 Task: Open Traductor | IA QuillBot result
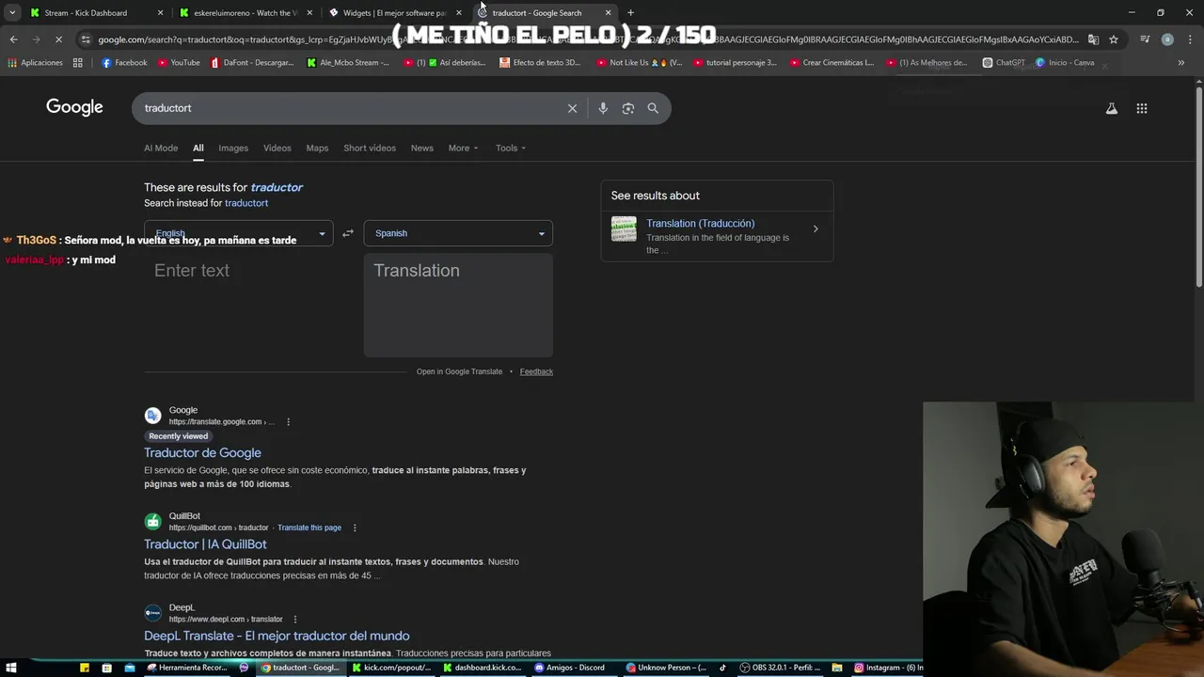point(205,544)
